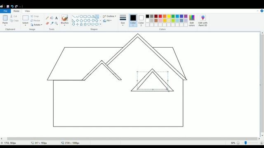Screen dimensions: 264x148
Task: Pick the Four-point star shape
Action: [77, 24]
